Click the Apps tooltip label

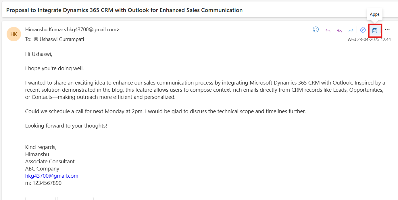374,14
